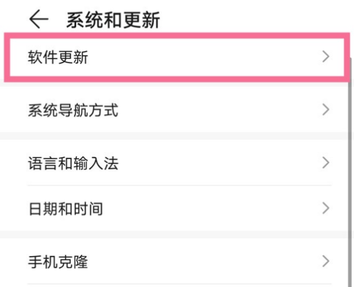Viewport: 357px width, 287px height.
Task: Open the 语言和输入法 chevron arrow
Action: [326, 163]
